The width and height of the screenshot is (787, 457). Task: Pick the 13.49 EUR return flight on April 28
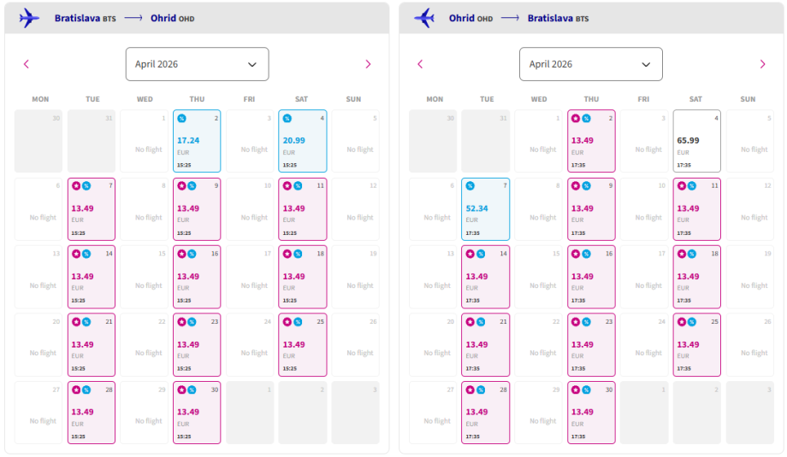[x=486, y=413]
